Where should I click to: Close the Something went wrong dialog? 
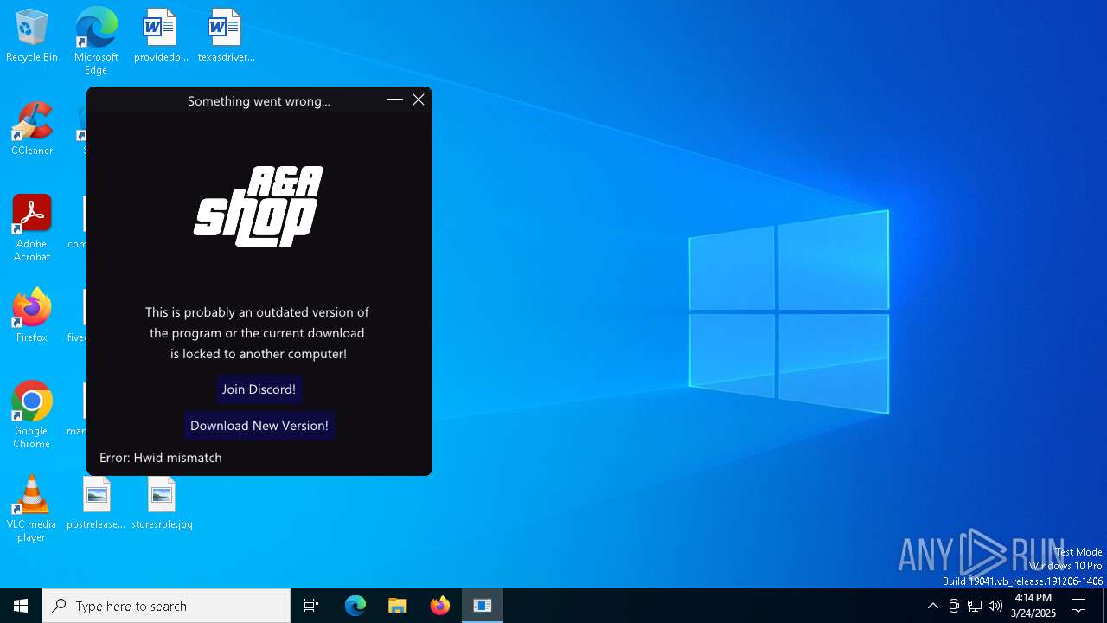click(419, 100)
